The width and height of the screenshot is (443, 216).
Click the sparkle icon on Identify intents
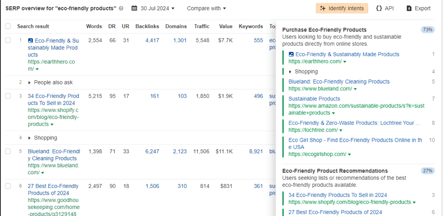tap(323, 8)
